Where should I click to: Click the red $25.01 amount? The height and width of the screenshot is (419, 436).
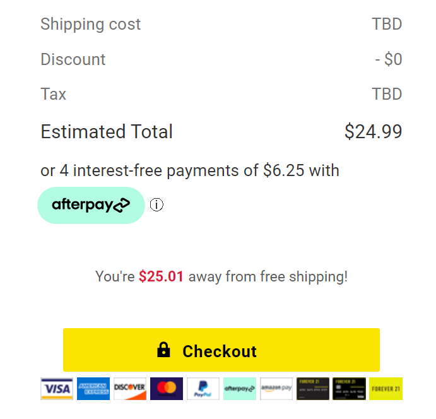[161, 276]
